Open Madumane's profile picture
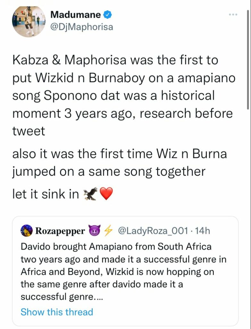251x329 pixels. 29,21
